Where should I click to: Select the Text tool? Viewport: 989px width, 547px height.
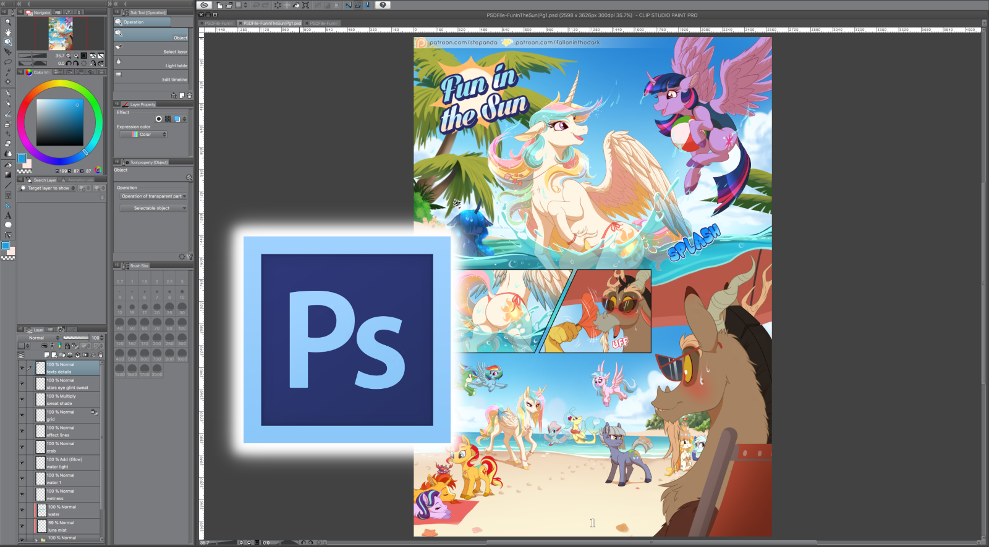[8, 215]
